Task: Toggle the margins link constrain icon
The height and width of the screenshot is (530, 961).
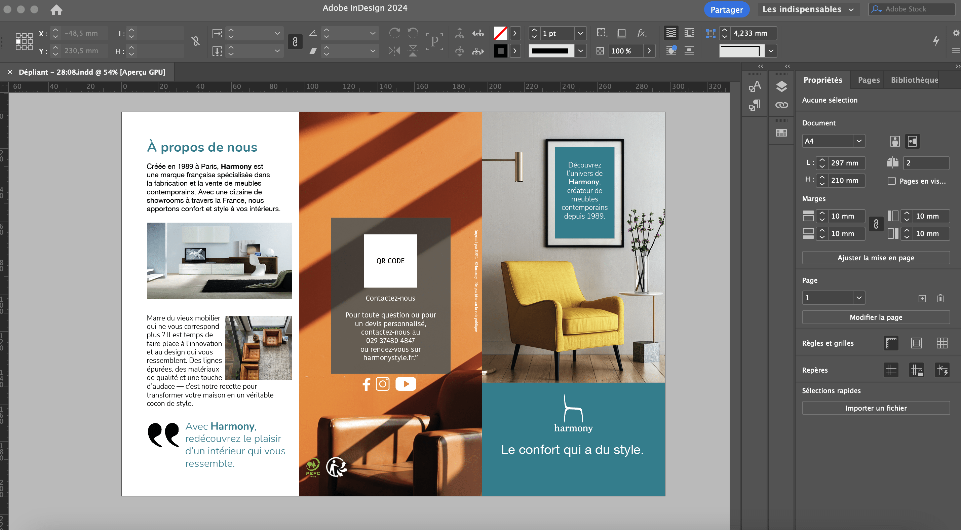Action: 876,224
